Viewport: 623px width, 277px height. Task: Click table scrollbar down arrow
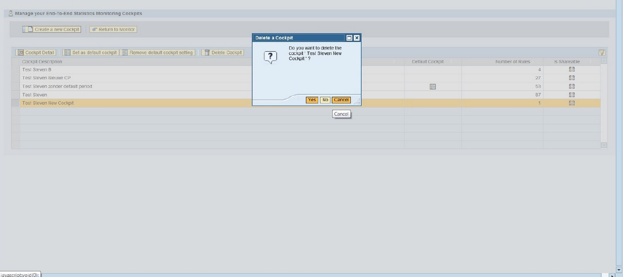coord(604,145)
